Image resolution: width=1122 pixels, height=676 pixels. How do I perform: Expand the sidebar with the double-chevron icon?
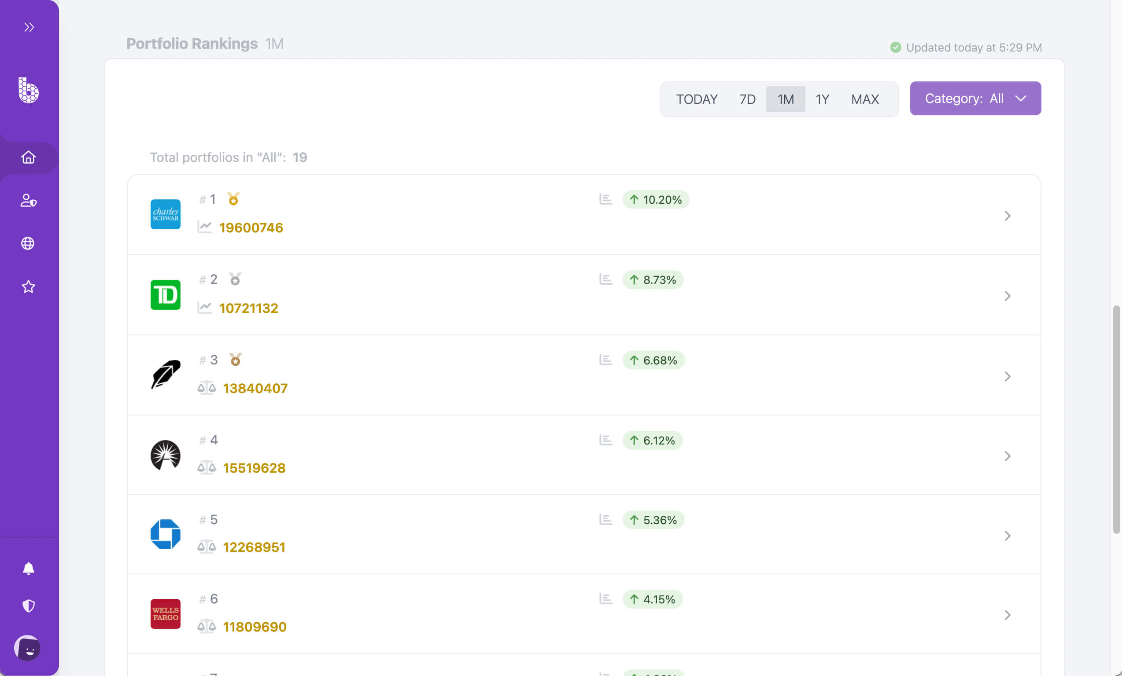pyautogui.click(x=29, y=27)
